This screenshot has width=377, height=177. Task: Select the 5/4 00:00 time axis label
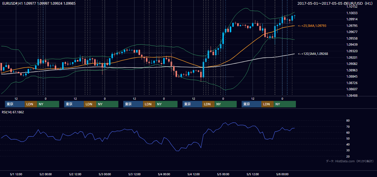point(164,174)
